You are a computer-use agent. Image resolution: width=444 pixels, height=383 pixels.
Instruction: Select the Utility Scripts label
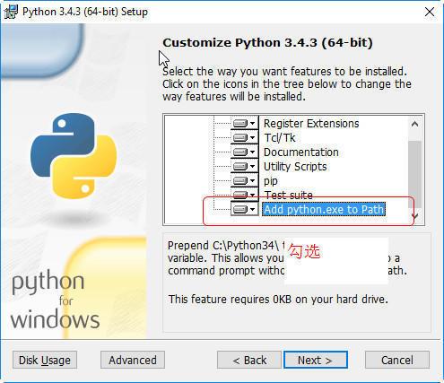click(295, 167)
